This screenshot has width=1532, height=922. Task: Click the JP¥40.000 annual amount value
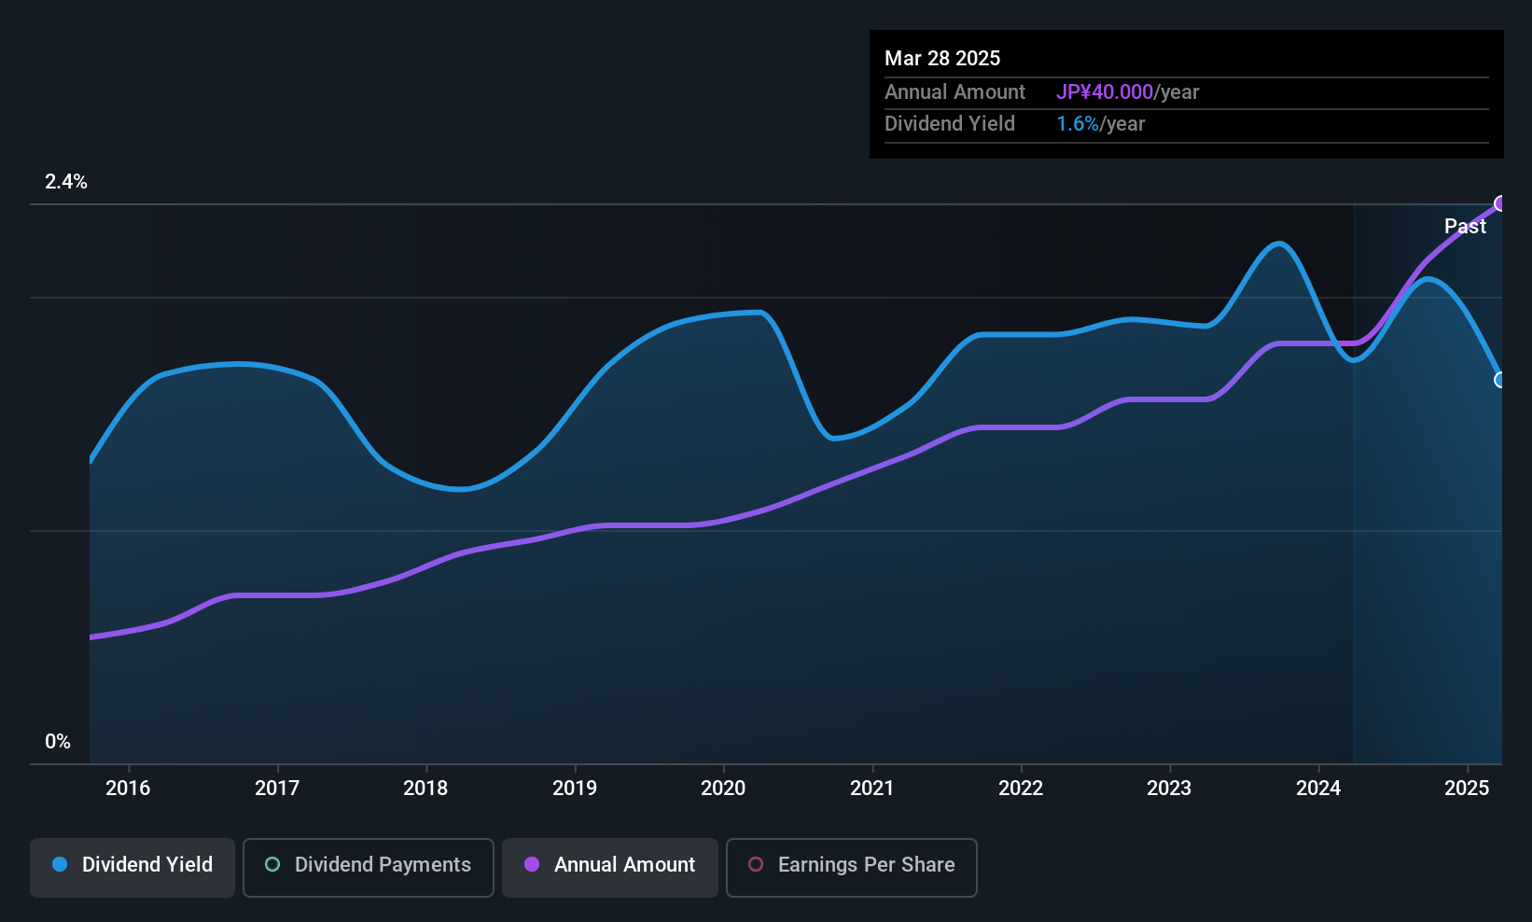(1105, 92)
